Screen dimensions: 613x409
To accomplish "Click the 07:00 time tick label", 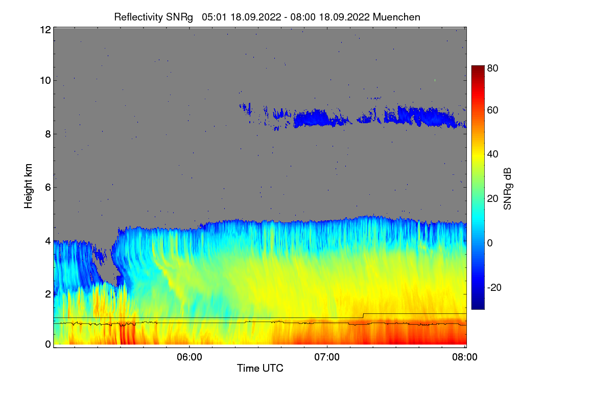I will point(327,357).
